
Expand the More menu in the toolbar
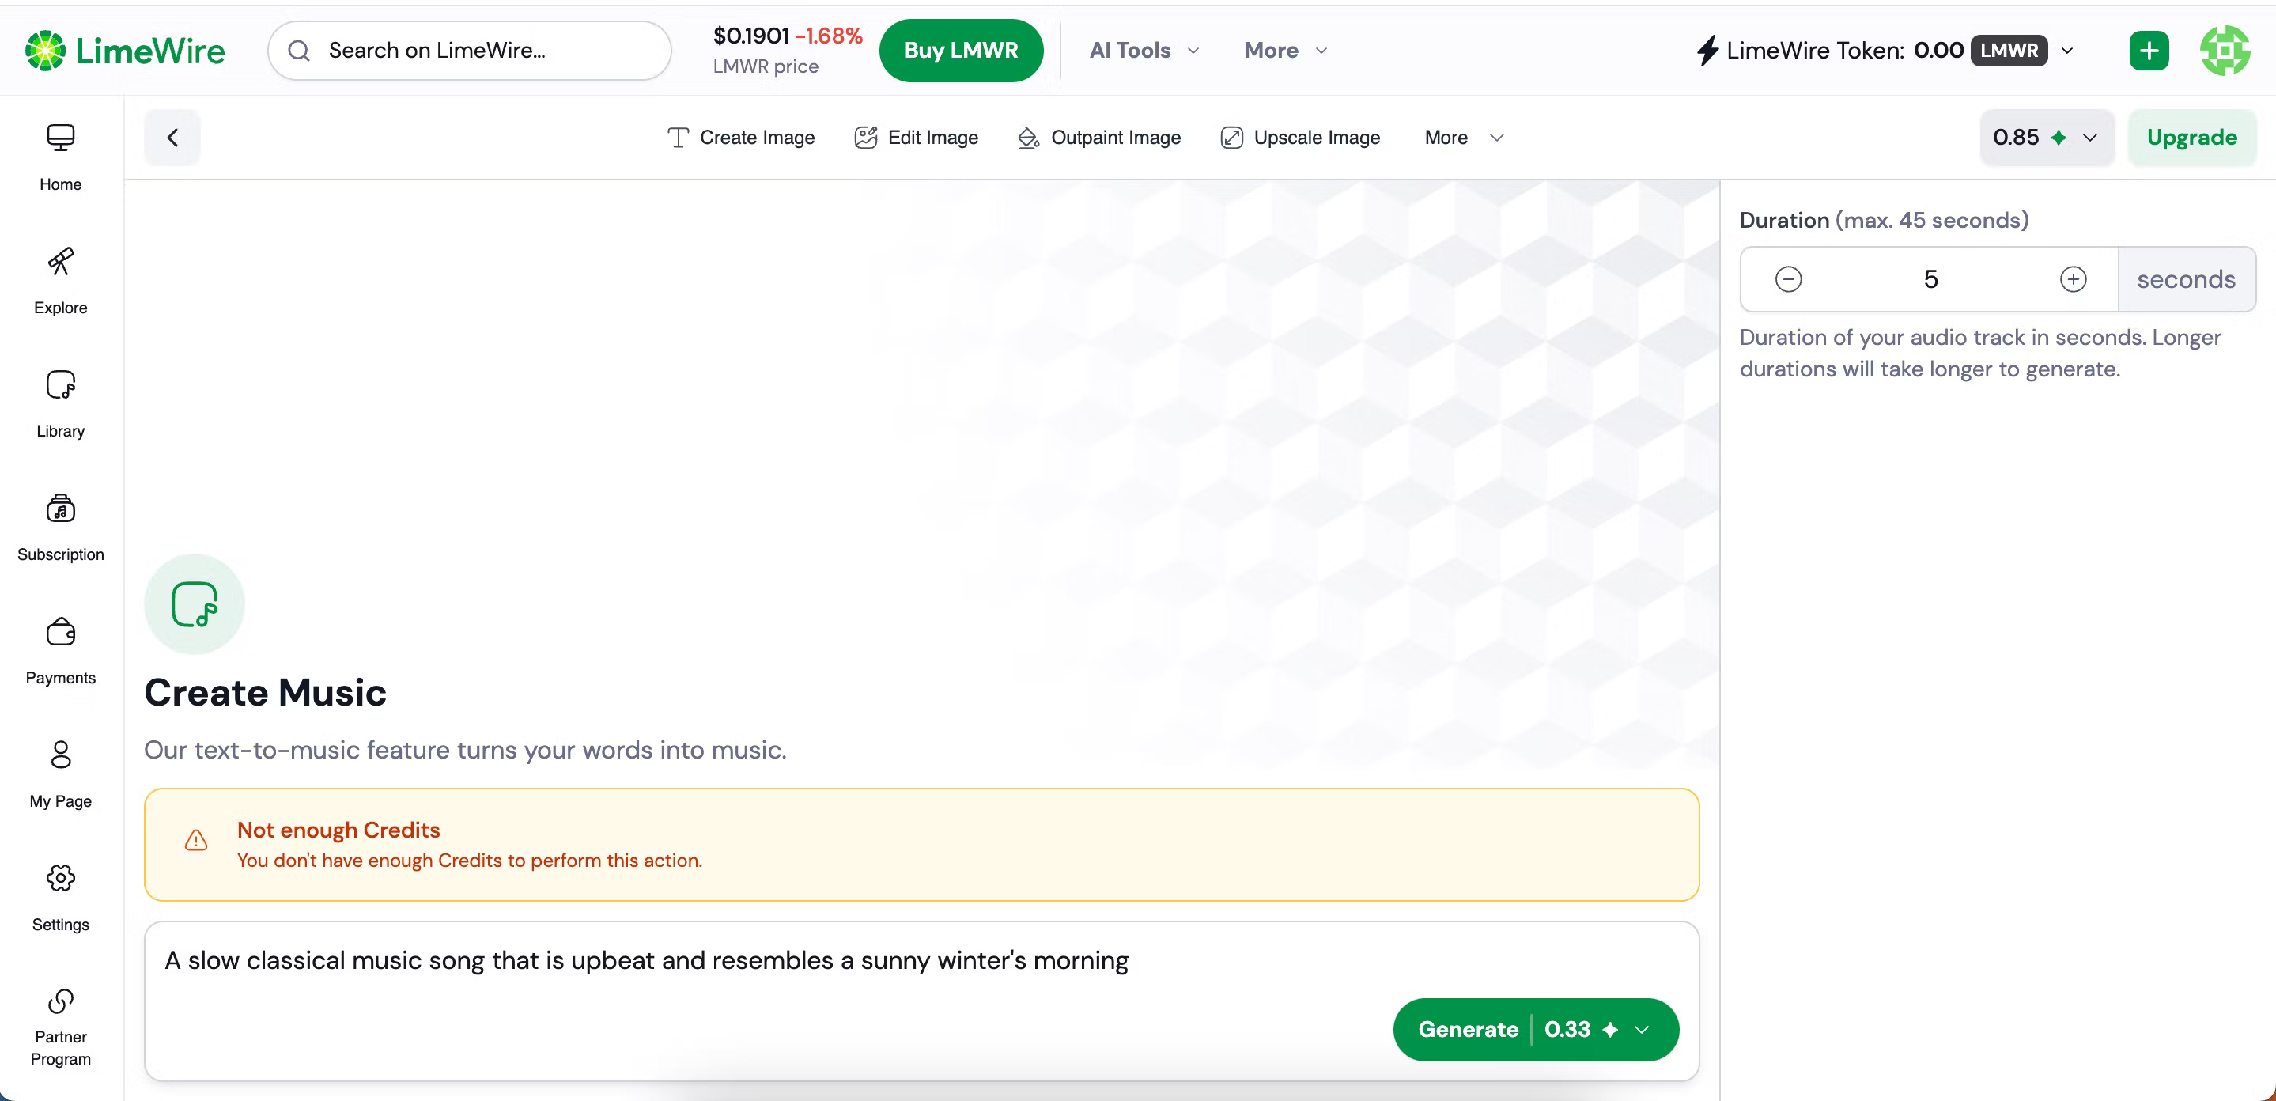[x=1462, y=137]
